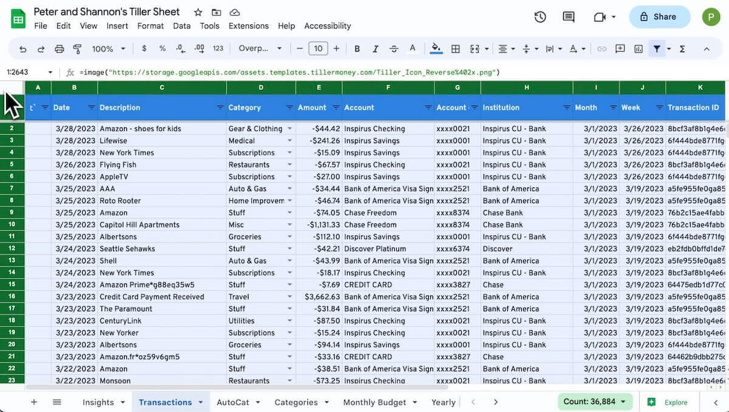
Task: Open filter views dropdown arrow
Action: pos(669,49)
